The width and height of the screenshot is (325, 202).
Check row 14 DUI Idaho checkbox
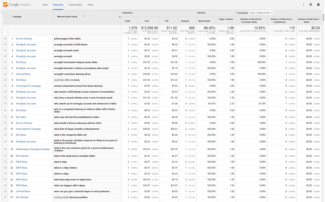click(5, 117)
